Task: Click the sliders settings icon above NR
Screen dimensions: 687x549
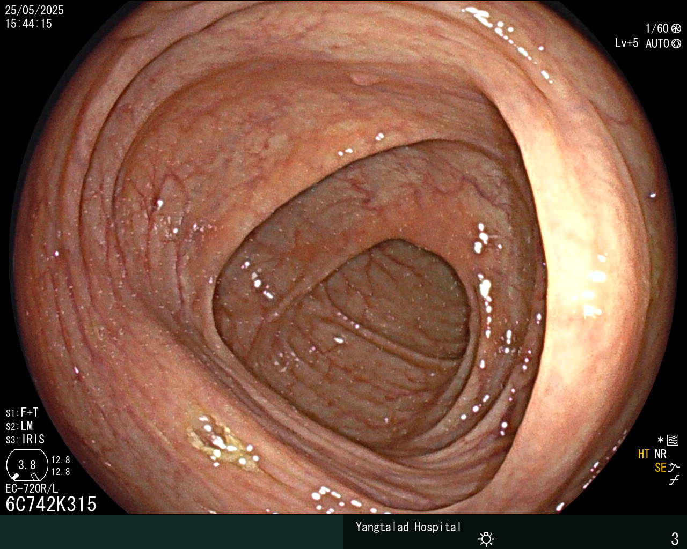Action: [673, 441]
